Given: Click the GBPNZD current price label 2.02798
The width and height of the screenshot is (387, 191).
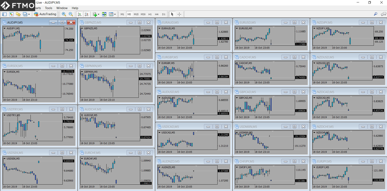Looking at the screenshot, I should (x=146, y=36).
